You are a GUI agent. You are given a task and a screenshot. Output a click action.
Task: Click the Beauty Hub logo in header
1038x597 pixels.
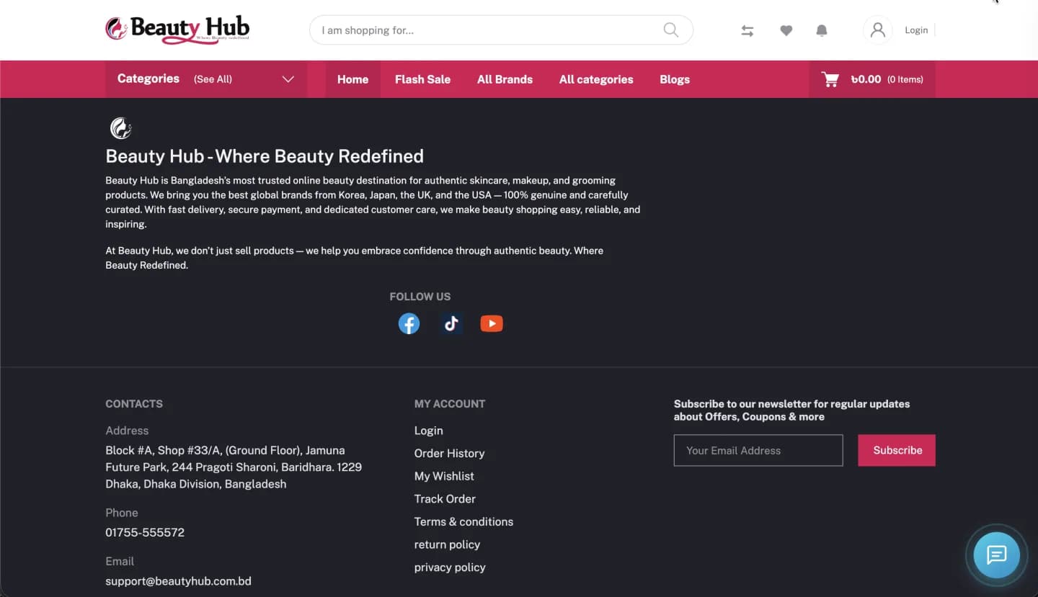[177, 30]
